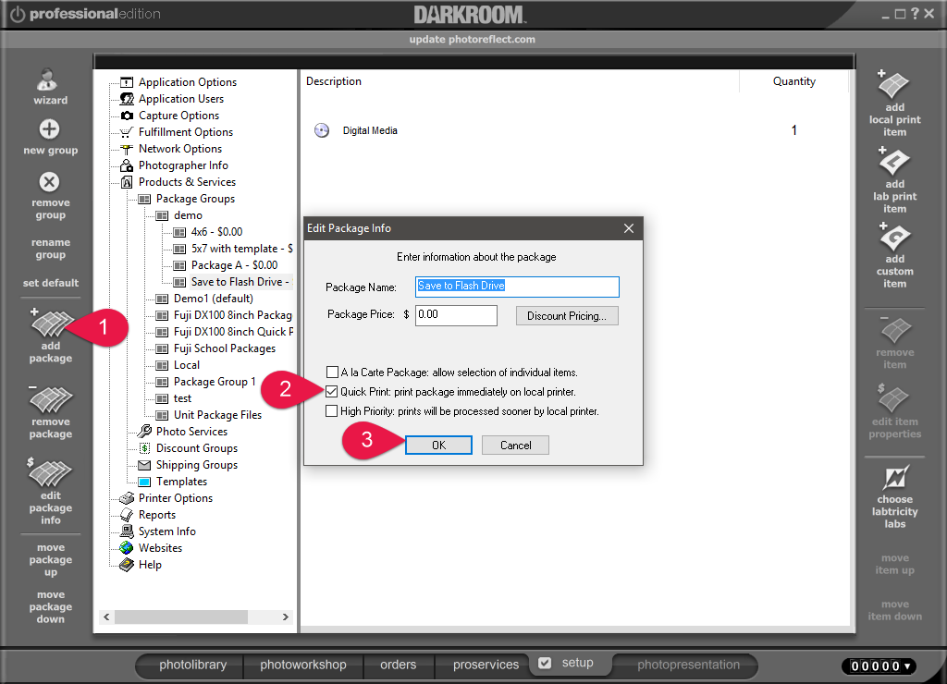The width and height of the screenshot is (947, 684).
Task: Open the wizard tool
Action: (x=50, y=87)
